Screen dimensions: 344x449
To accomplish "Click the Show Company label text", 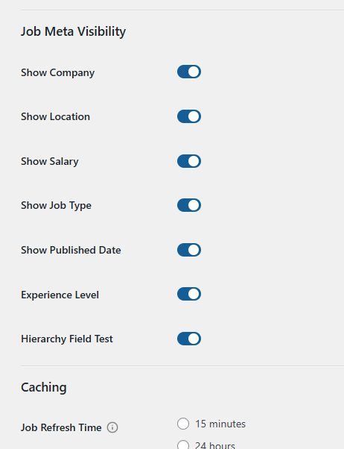I will 57,73.
